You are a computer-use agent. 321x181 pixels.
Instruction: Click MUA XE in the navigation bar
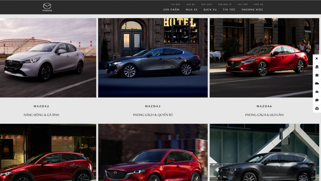pyautogui.click(x=192, y=9)
